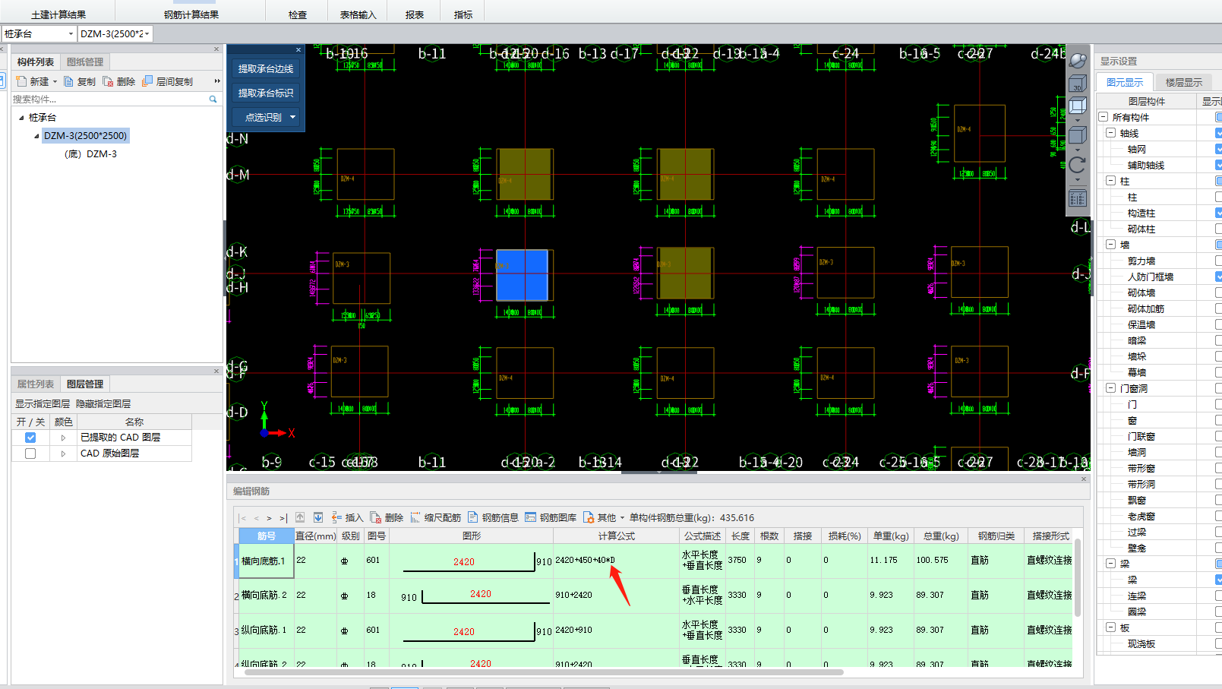
Task: Open the 检查 menu
Action: (x=298, y=14)
